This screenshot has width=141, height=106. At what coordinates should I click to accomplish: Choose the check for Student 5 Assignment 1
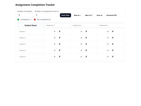point(55,57)
